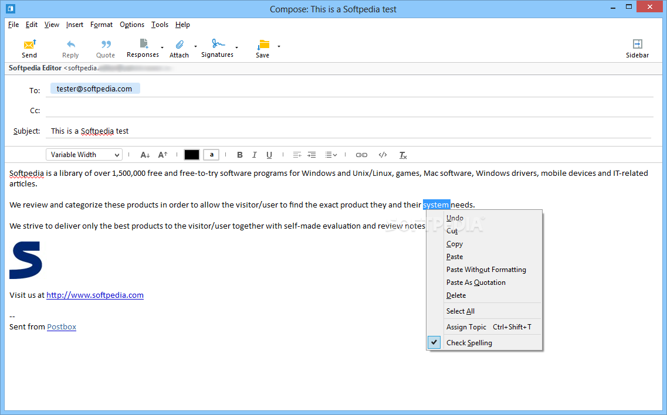Click the Save folder icon

click(x=263, y=44)
